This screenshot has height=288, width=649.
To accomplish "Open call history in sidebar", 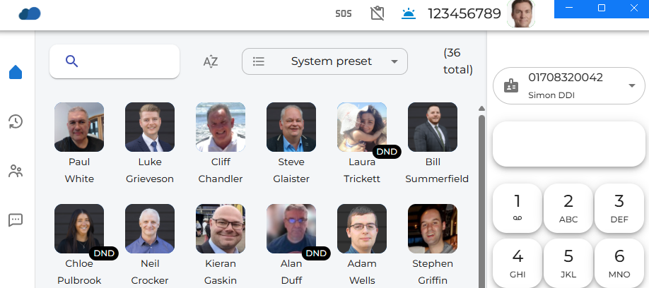I will [x=16, y=121].
